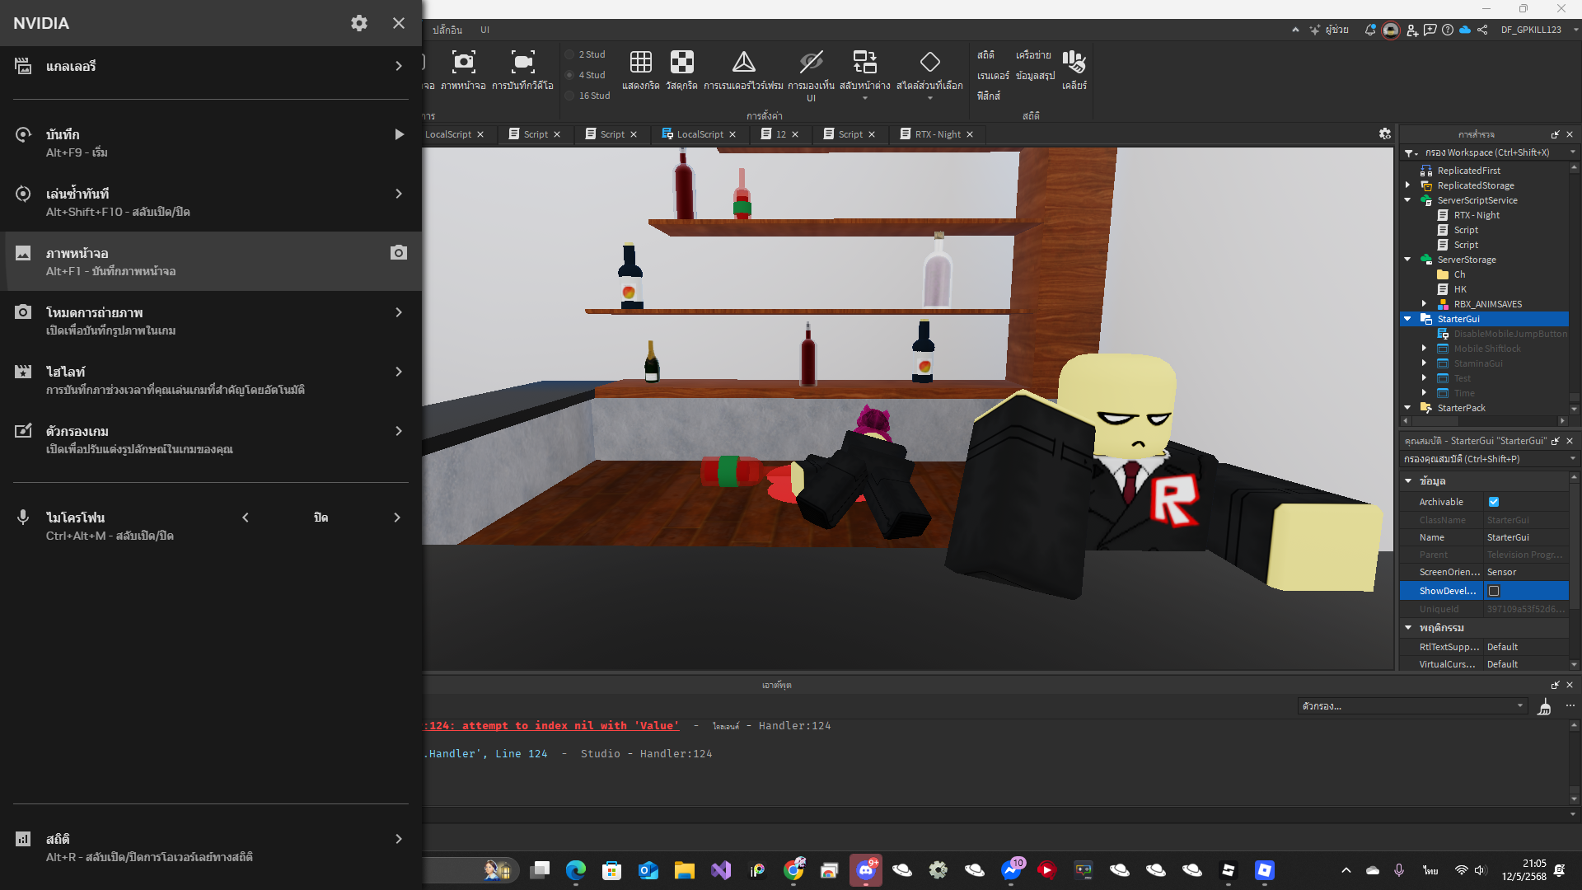Select HK script in Explorer
Screen dimensions: 1582x890
pos(1459,289)
